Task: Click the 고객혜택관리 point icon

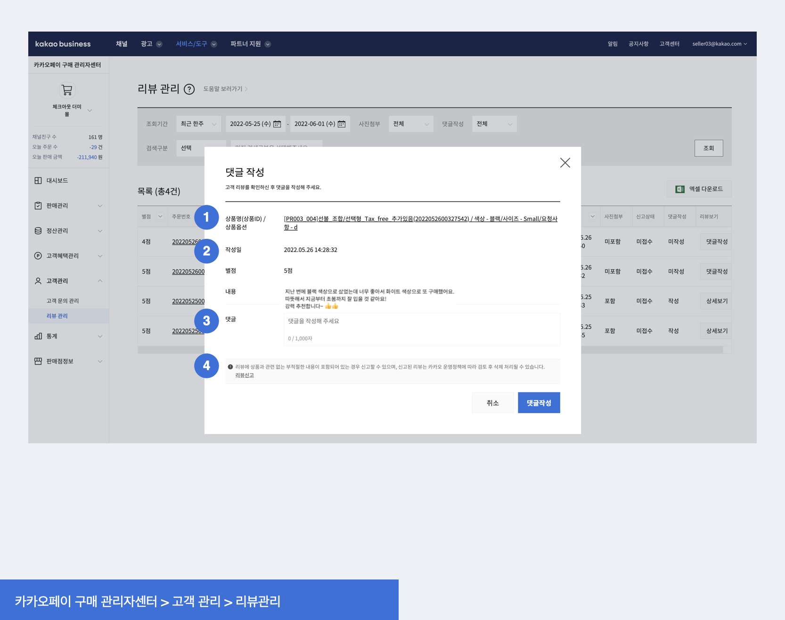Action: [x=38, y=256]
